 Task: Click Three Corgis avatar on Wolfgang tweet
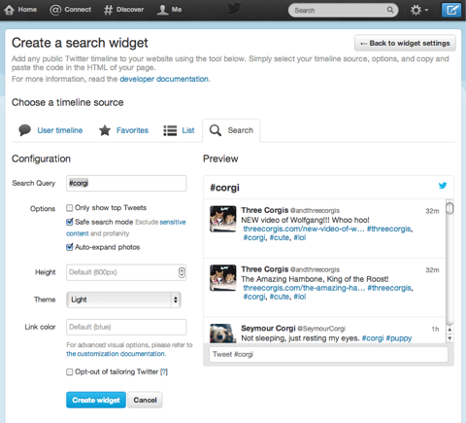[222, 219]
